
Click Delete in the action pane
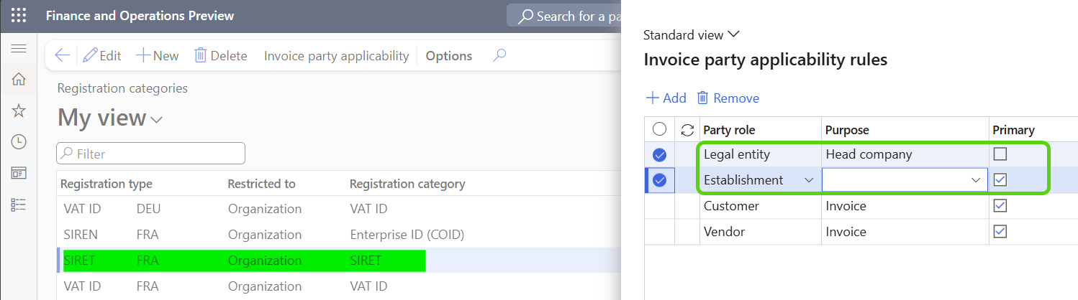click(x=220, y=55)
